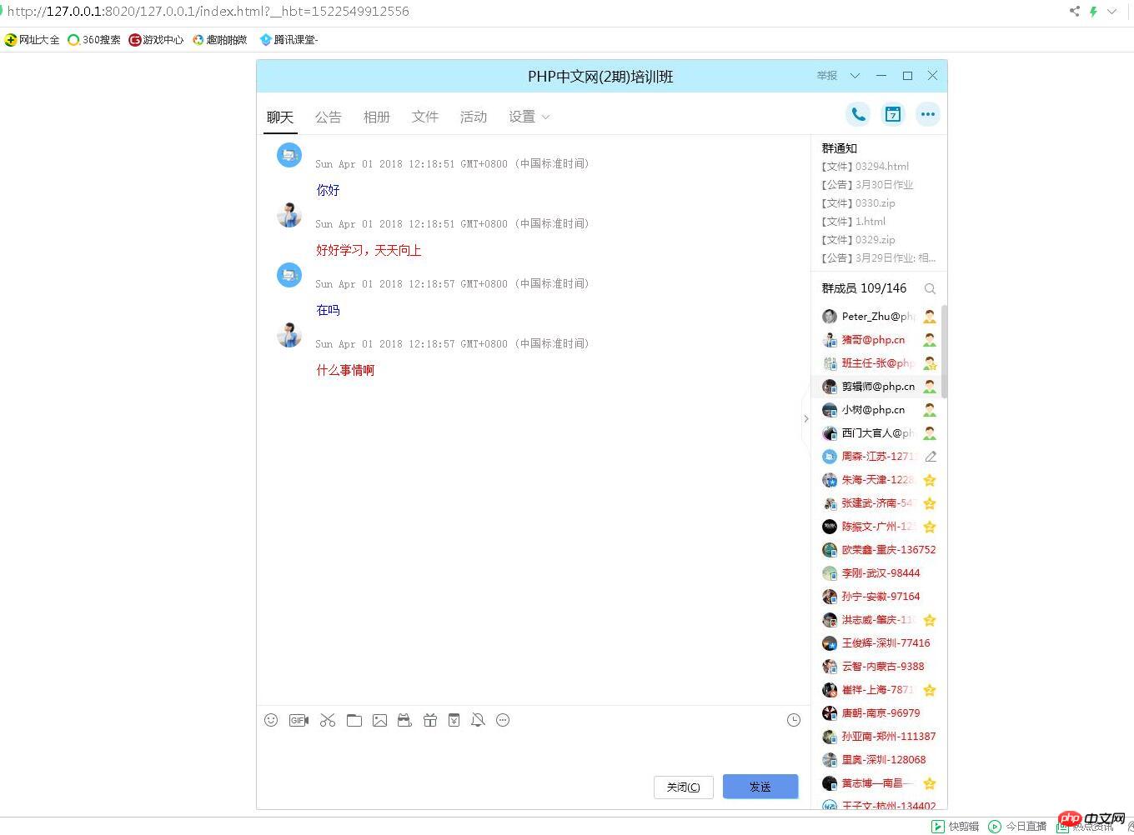Switch to the 公告 tab
This screenshot has height=835, width=1134.
[x=329, y=117]
